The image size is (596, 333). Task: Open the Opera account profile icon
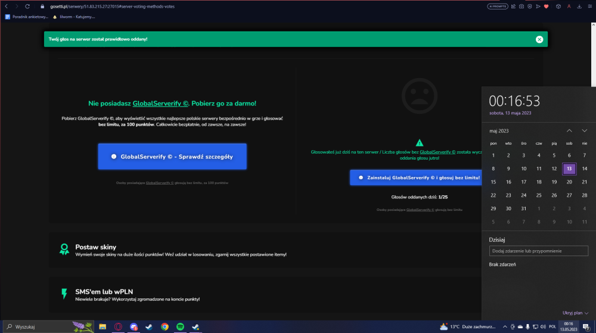pos(569,7)
